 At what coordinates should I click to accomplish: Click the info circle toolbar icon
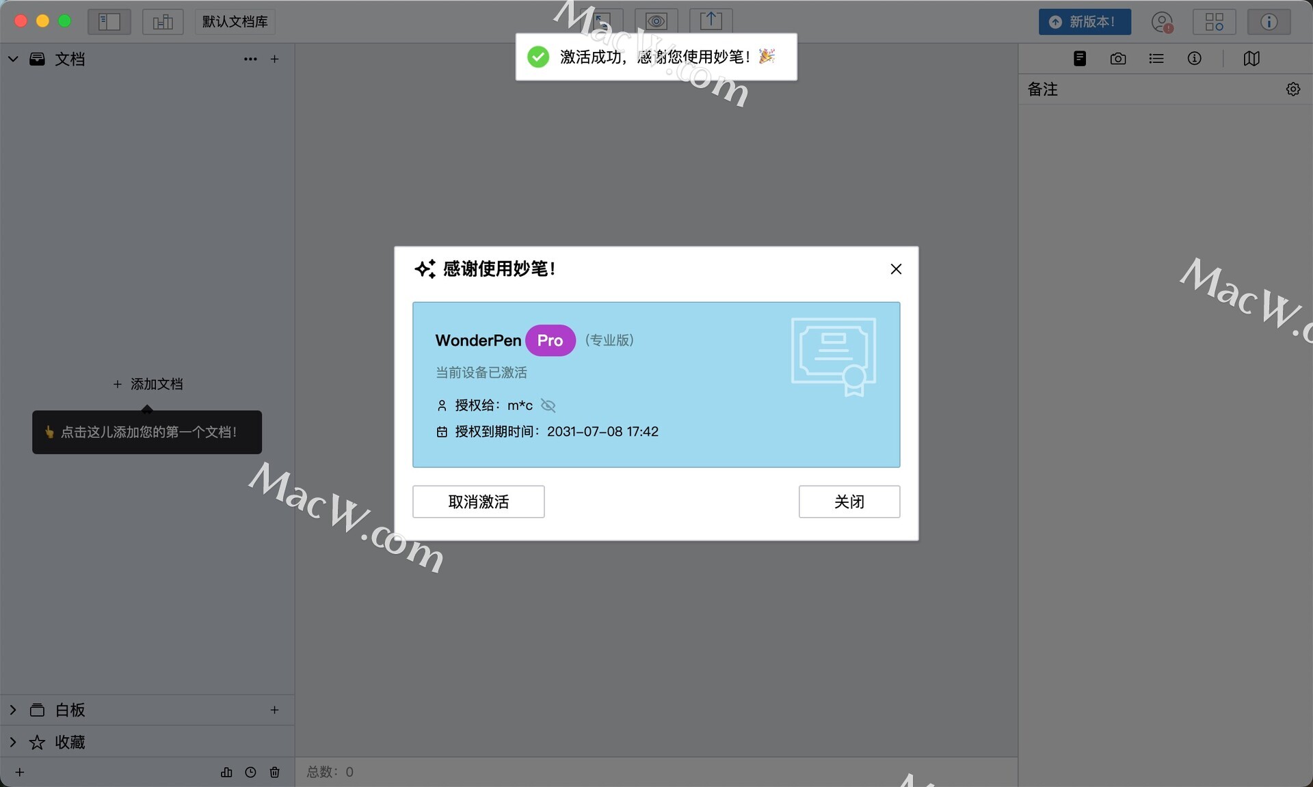(1269, 22)
